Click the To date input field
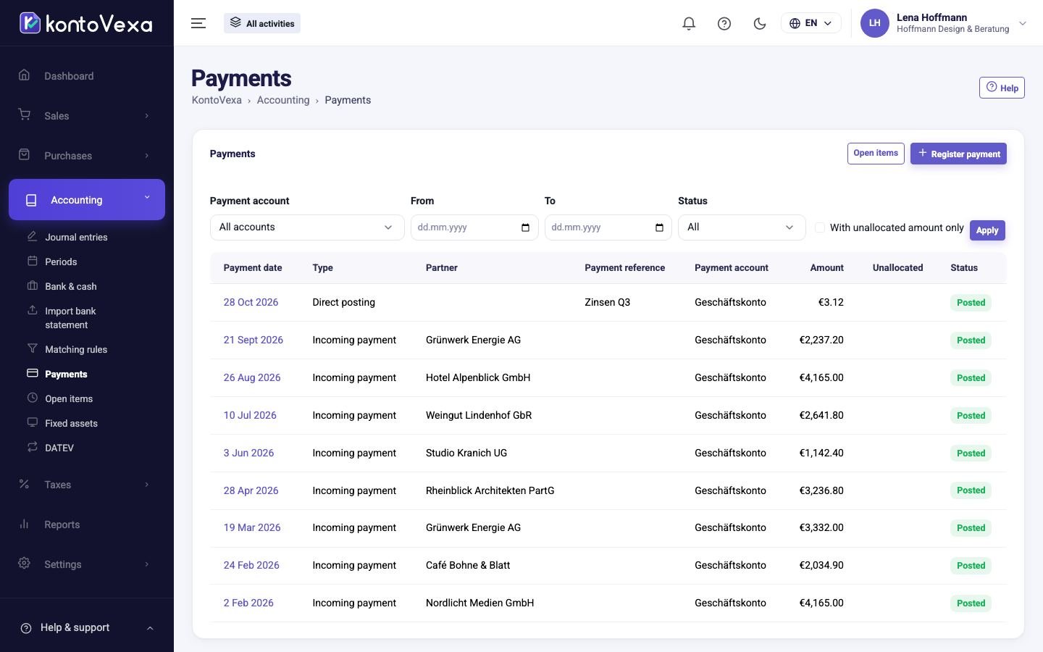This screenshot has height=652, width=1043. point(608,227)
